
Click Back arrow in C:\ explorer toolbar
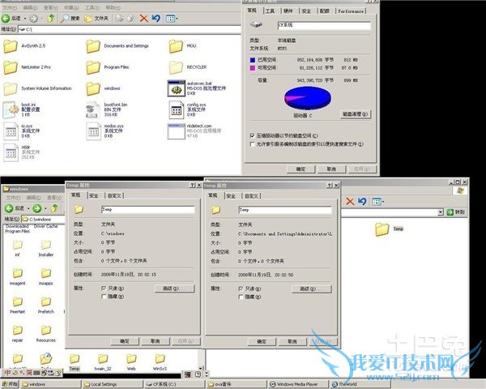coord(6,19)
